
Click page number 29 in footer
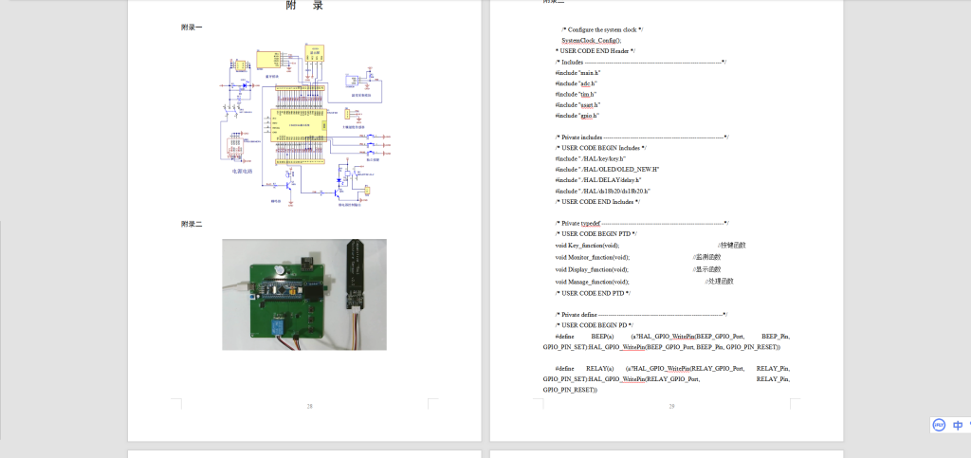click(x=671, y=406)
